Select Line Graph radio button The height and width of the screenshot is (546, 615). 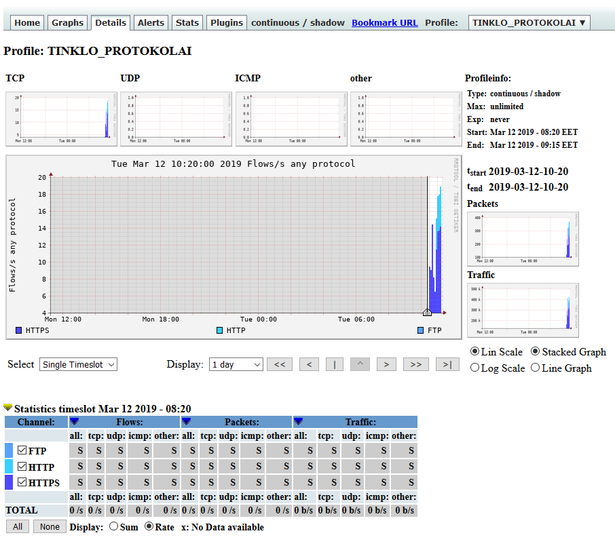(x=536, y=368)
